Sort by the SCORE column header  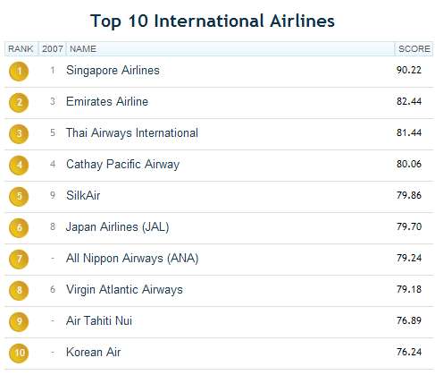(x=414, y=49)
